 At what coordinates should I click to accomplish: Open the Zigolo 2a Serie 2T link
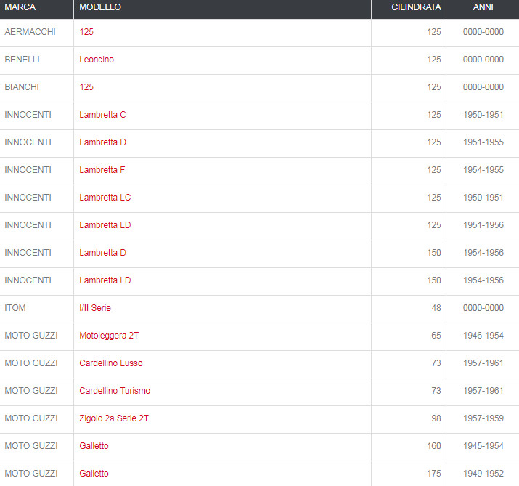tap(114, 418)
